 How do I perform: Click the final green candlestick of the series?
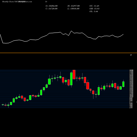point(123,84)
